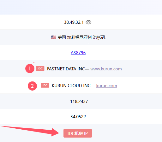Click the 34.0522 latitude row
This screenshot has width=162, height=142.
pyautogui.click(x=81, y=117)
